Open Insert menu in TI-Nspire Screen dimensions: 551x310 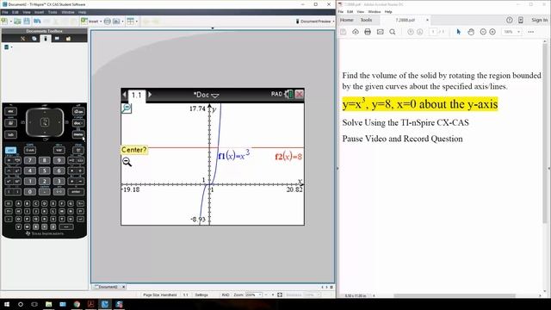tap(39, 12)
